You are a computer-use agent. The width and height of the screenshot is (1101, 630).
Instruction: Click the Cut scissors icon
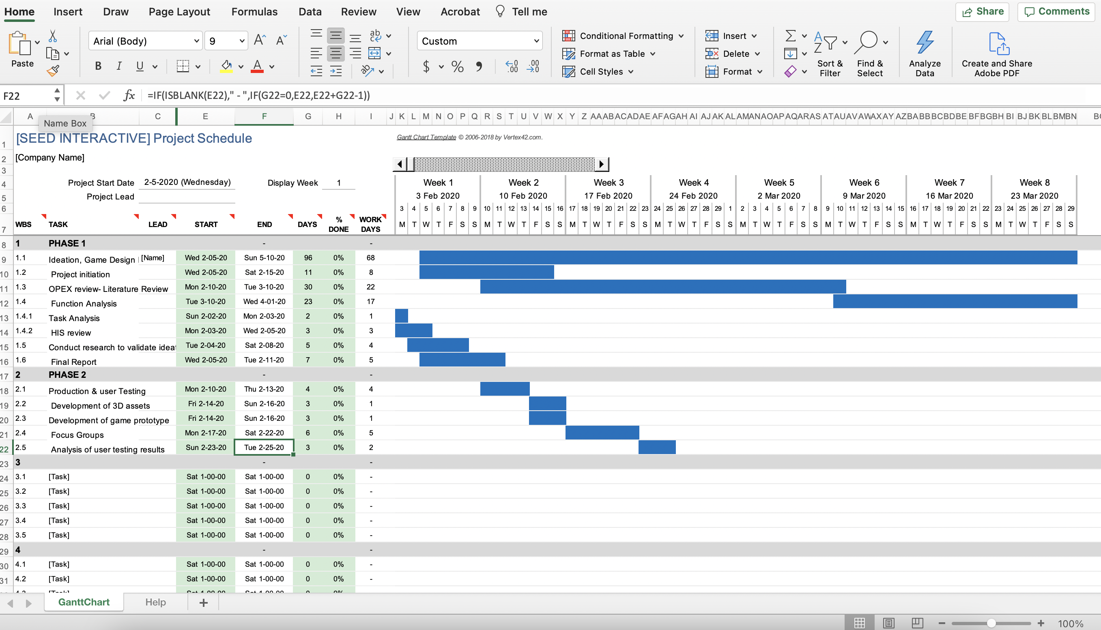point(52,36)
